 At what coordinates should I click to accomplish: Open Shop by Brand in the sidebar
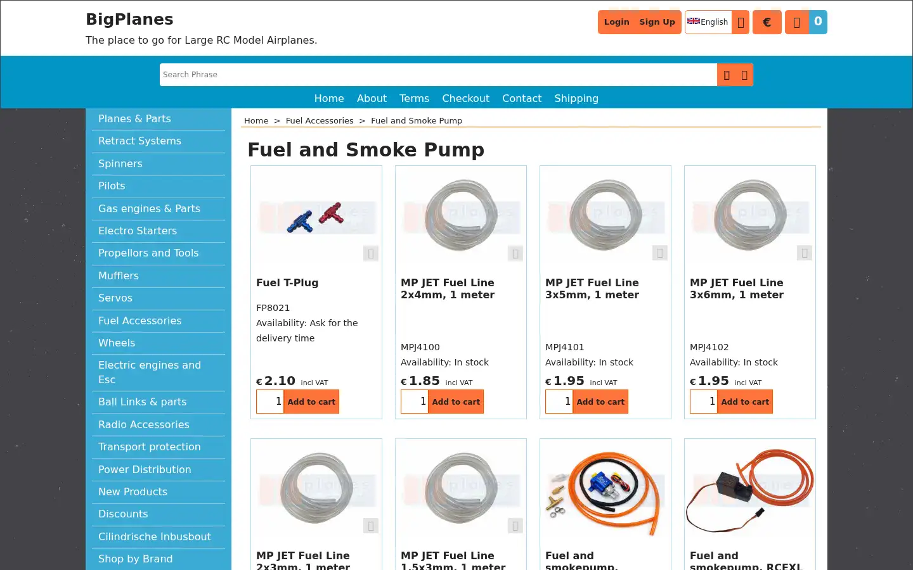159,559
